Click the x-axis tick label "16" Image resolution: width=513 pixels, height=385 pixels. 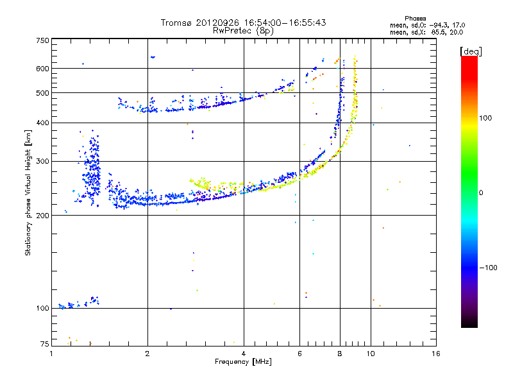click(x=436, y=354)
